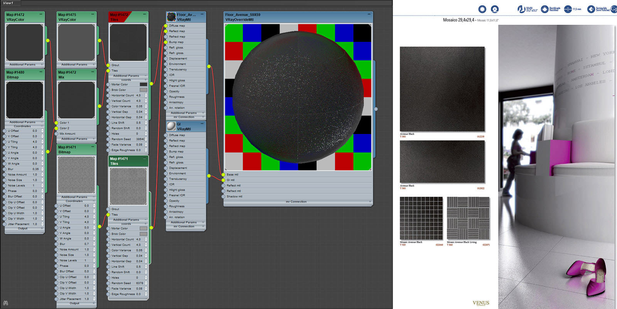The image size is (617, 309).
Task: Collapse the Map #1472 Mix node
Action: pos(93,72)
